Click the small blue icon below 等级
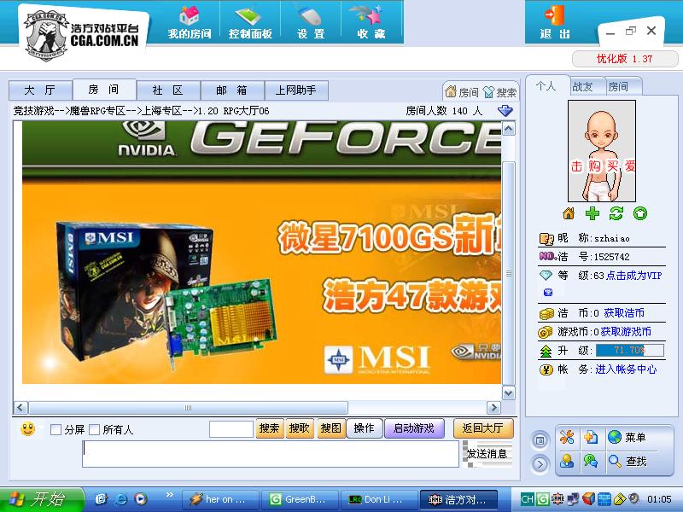The width and height of the screenshot is (683, 512). tap(548, 292)
